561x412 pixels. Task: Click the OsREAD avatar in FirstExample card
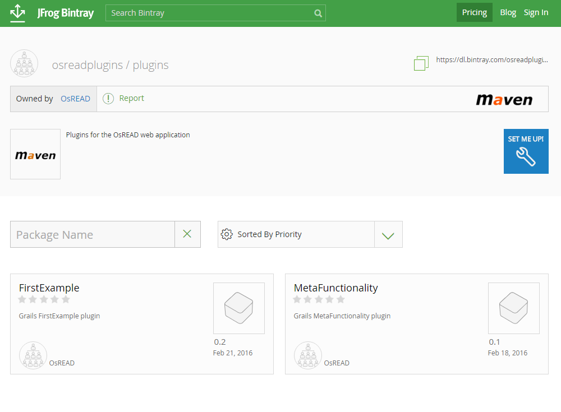pos(33,355)
